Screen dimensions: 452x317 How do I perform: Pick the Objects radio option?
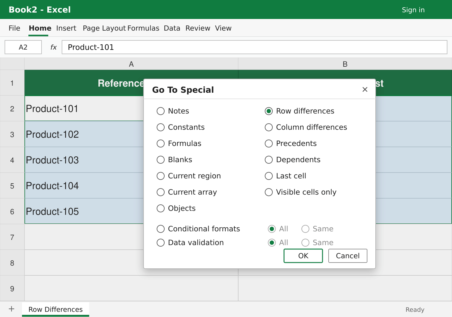click(x=176, y=208)
